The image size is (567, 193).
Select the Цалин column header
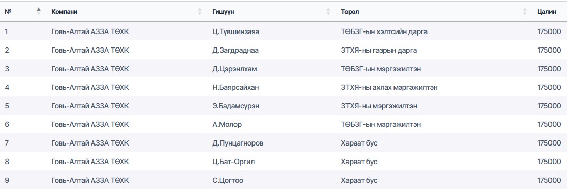pos(546,12)
